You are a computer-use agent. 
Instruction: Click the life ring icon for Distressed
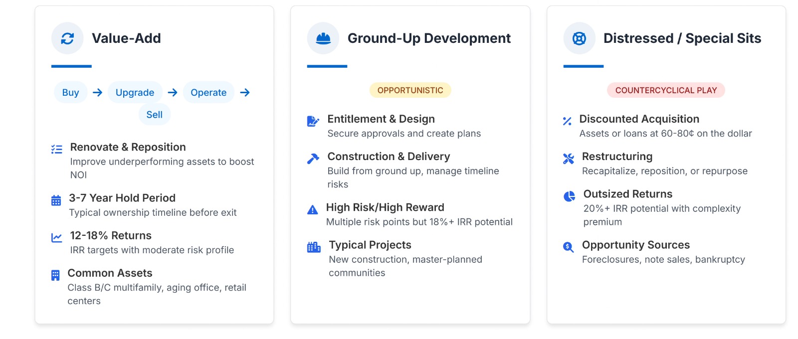point(579,38)
